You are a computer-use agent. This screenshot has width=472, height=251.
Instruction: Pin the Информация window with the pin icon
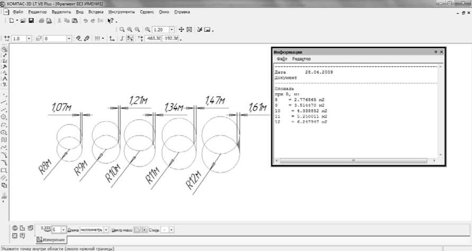[x=435, y=52]
